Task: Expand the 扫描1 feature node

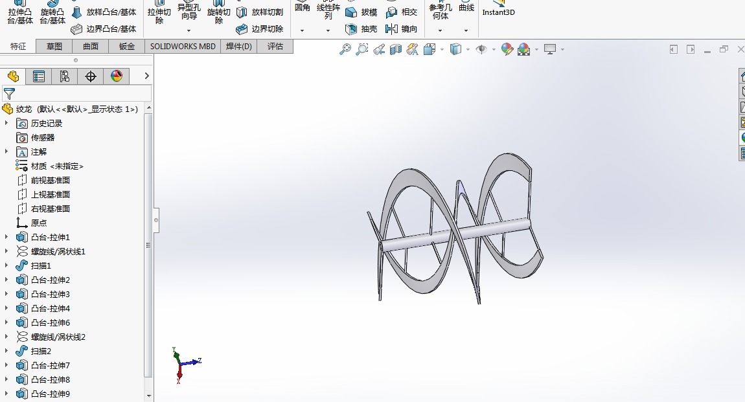Action: [x=6, y=265]
